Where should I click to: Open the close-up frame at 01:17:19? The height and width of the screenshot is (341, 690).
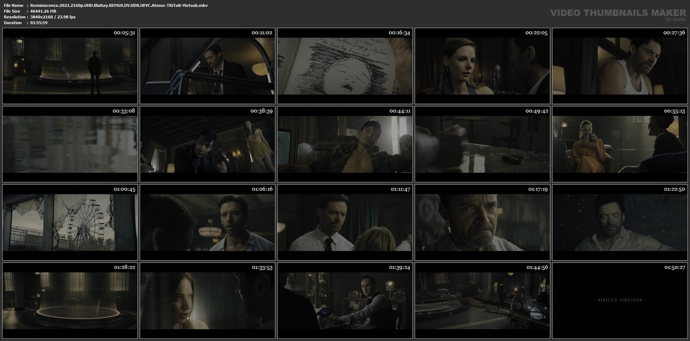(x=482, y=222)
